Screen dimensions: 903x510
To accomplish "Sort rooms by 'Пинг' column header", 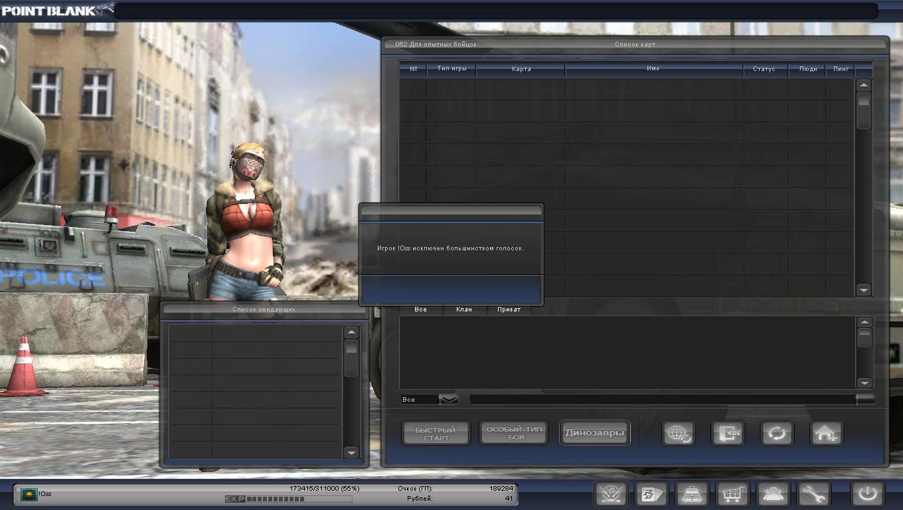I will (x=841, y=69).
